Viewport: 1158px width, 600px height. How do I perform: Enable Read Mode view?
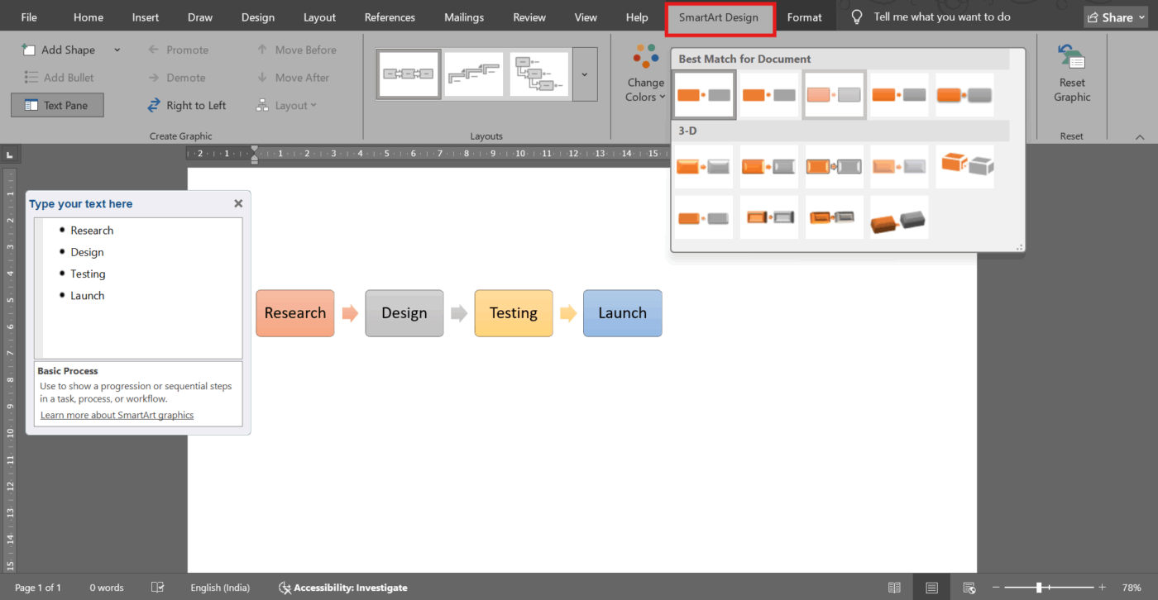pos(894,586)
